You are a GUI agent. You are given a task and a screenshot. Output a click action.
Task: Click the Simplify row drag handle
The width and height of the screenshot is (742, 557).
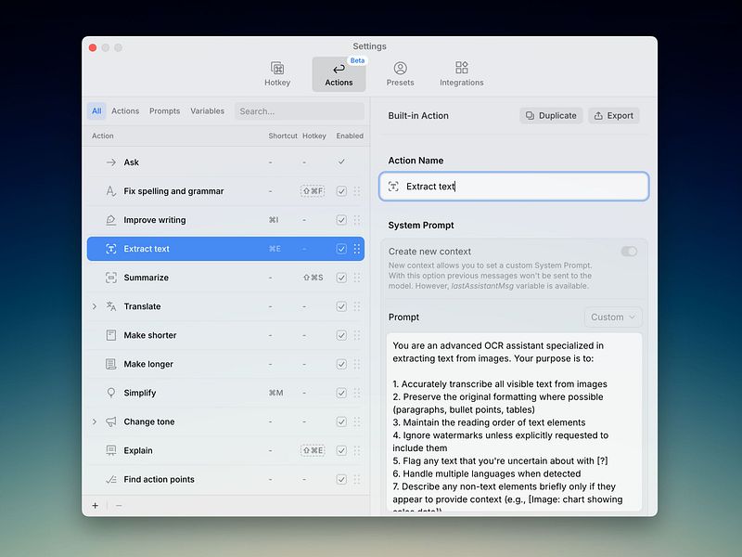click(x=357, y=393)
